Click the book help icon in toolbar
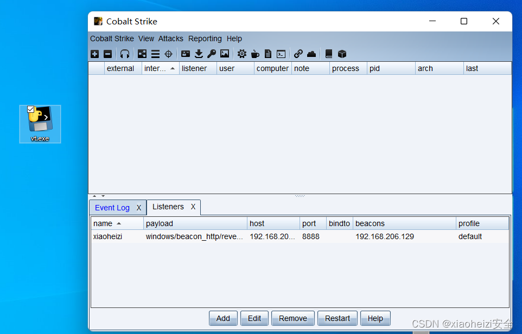The height and width of the screenshot is (334, 522). point(329,54)
